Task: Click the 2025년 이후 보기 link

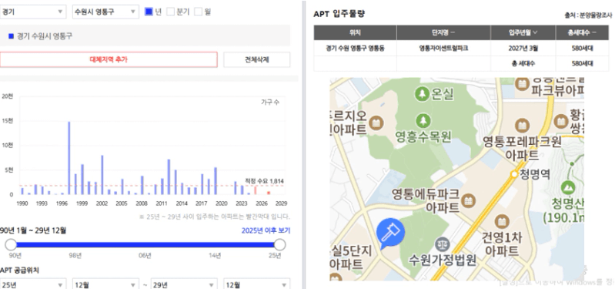Action: pyautogui.click(x=266, y=230)
